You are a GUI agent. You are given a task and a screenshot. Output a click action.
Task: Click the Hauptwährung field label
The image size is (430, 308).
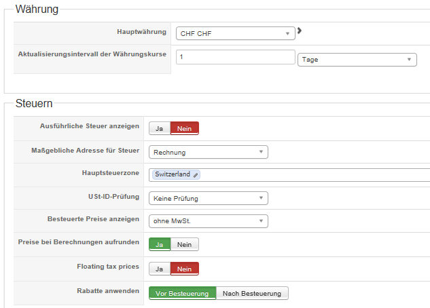pos(141,32)
